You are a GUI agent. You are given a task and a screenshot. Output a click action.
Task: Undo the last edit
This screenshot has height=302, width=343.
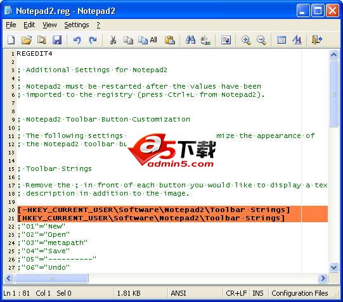coord(77,40)
